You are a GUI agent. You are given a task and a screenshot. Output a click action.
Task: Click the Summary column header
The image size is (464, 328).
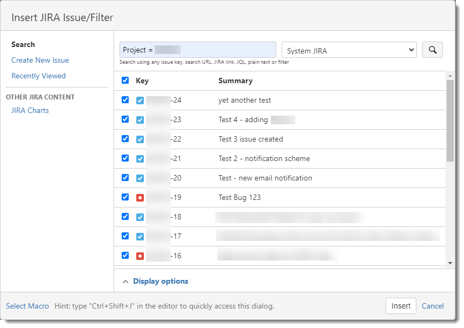coord(236,81)
